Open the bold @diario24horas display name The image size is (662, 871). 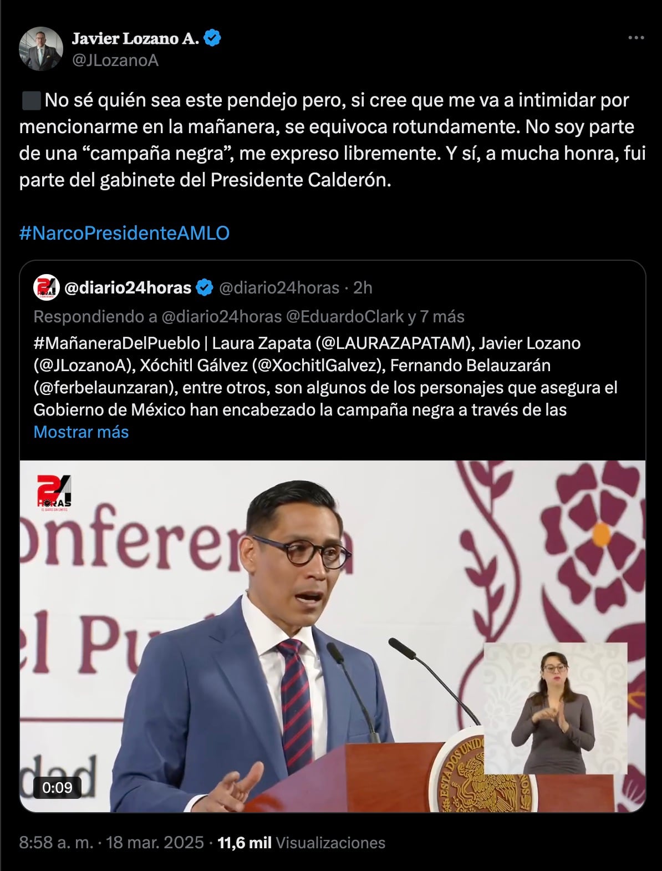tap(128, 287)
